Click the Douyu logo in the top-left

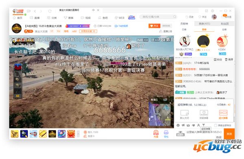(x=18, y=11)
